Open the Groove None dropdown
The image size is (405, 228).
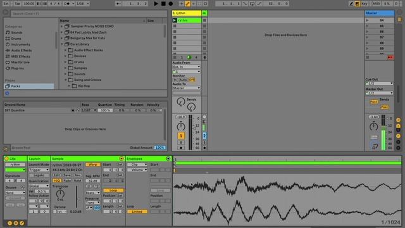click(x=15, y=193)
